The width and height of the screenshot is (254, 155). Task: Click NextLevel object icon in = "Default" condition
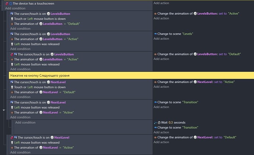coord(41,92)
